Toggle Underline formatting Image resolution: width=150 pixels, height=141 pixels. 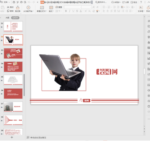(73, 11)
